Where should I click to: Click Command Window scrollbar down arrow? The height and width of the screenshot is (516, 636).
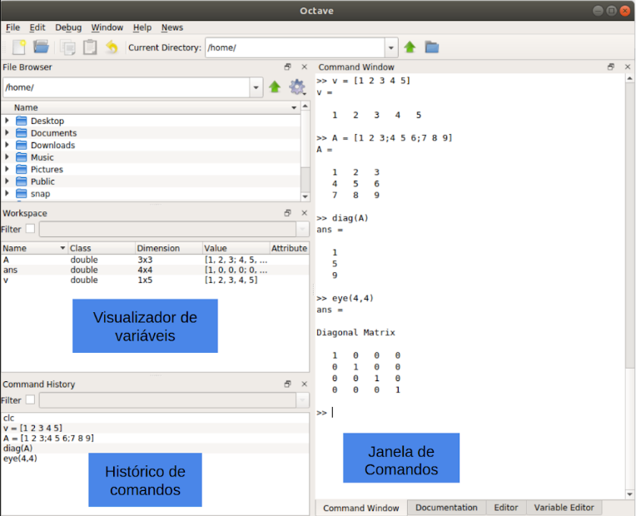coord(629,494)
